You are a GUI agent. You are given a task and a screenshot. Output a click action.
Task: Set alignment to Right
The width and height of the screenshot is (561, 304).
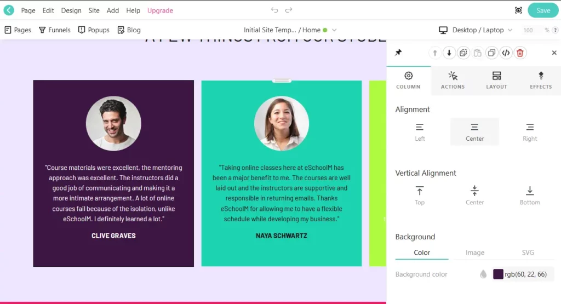(530, 132)
